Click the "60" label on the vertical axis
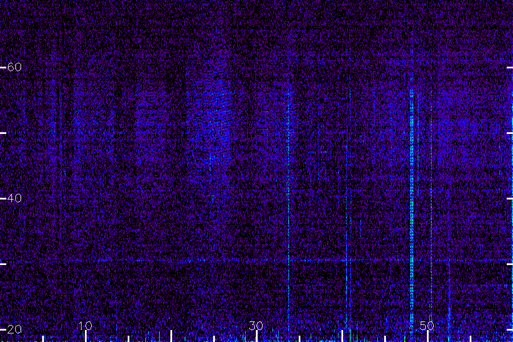The height and width of the screenshot is (342, 513). click(x=14, y=67)
